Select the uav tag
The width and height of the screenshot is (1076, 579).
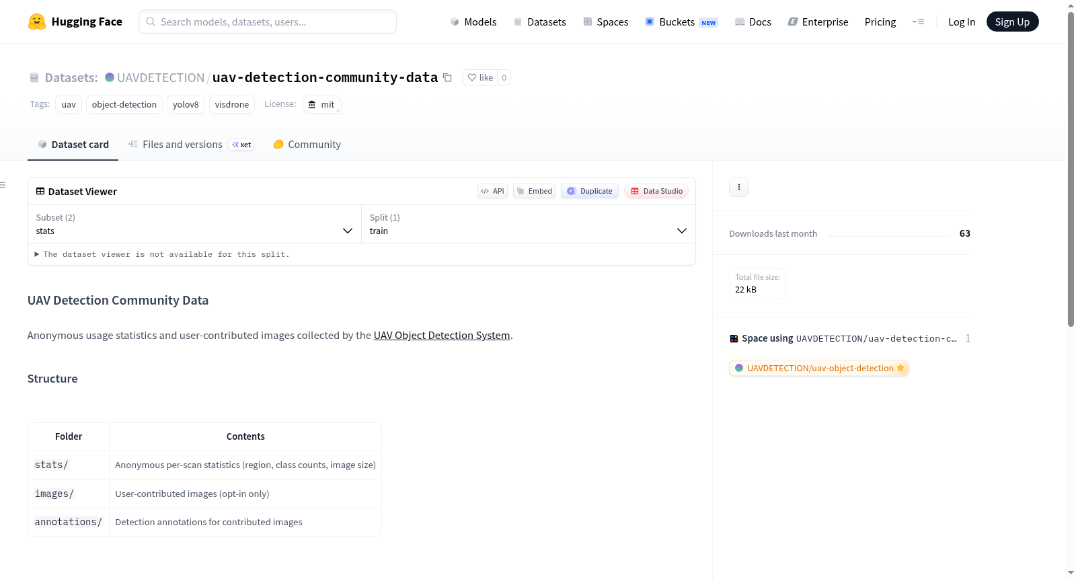pyautogui.click(x=69, y=104)
